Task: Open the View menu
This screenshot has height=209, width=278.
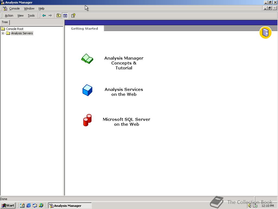Action: click(20, 16)
